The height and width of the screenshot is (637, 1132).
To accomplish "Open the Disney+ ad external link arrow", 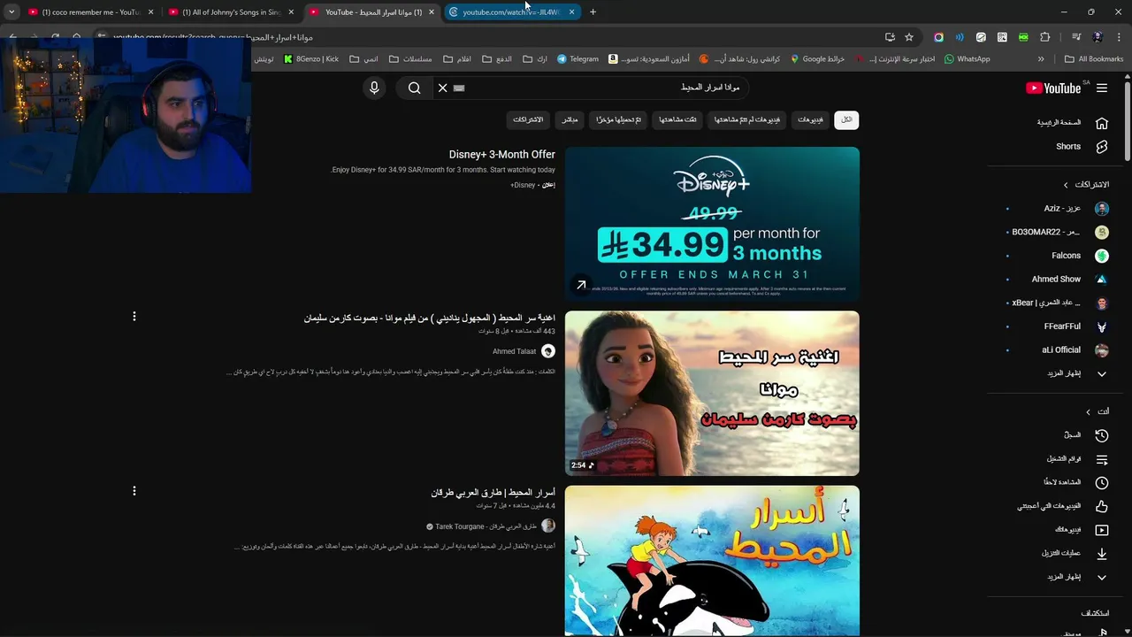I will [581, 285].
